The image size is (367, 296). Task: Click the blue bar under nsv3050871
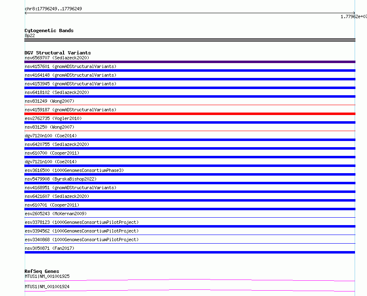[190, 252]
